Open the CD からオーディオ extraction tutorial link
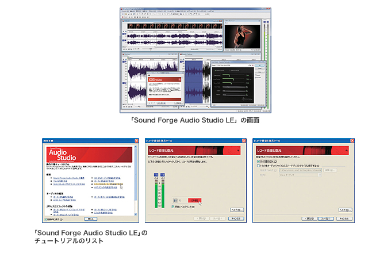The height and width of the screenshot is (253, 391). click(107, 178)
